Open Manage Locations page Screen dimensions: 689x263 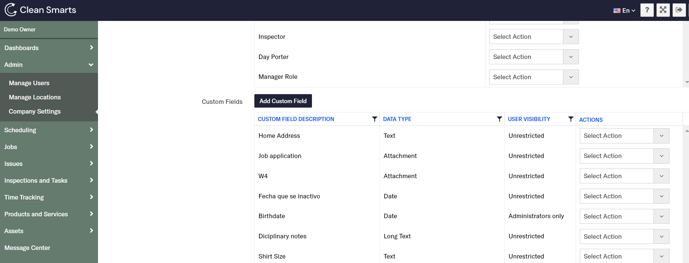click(x=35, y=97)
